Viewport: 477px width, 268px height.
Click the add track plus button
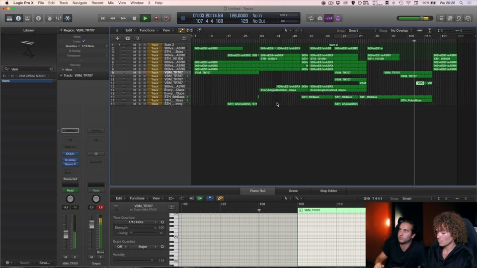117,38
